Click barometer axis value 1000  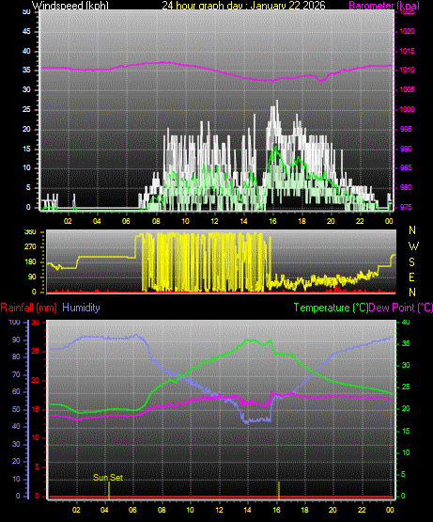click(407, 109)
